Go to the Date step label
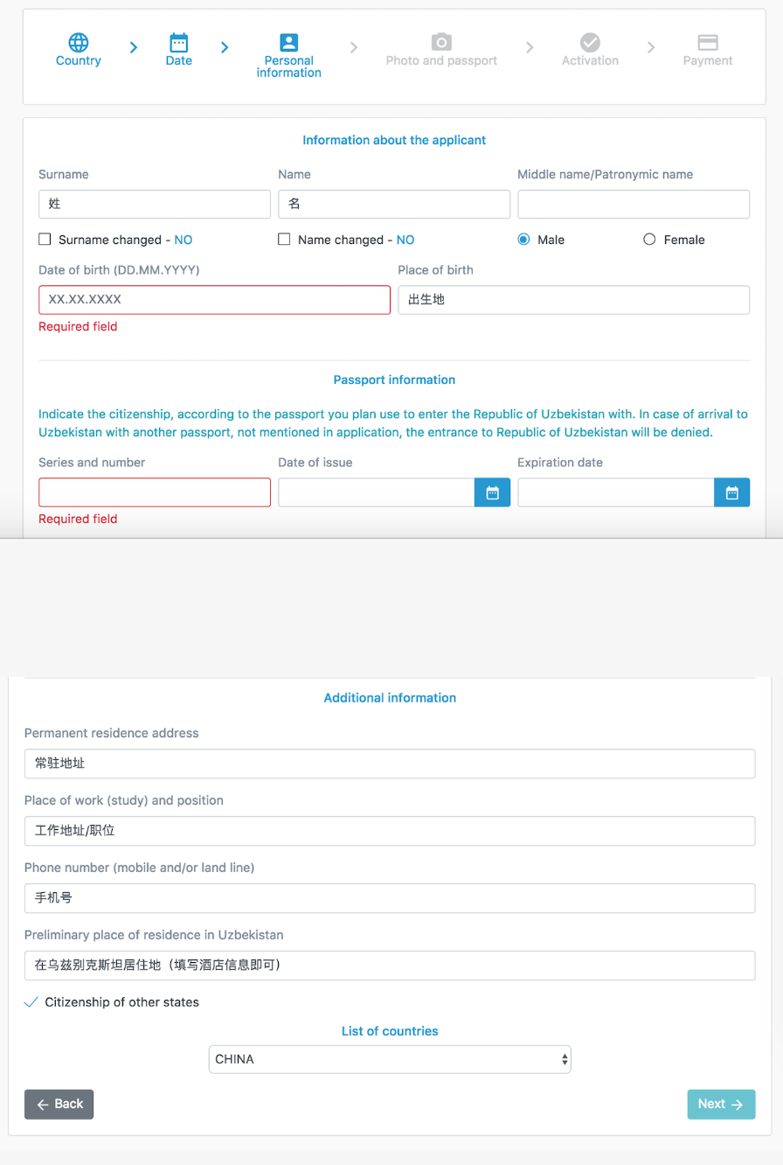783x1165 pixels. [x=179, y=60]
